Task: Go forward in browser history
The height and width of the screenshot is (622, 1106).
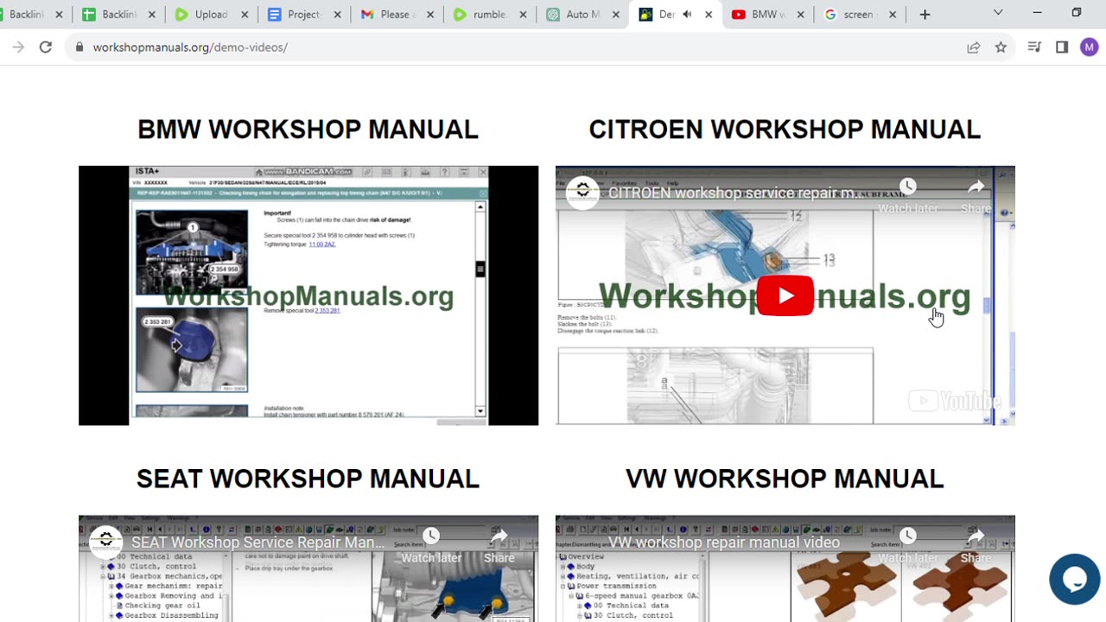Action: coord(18,48)
